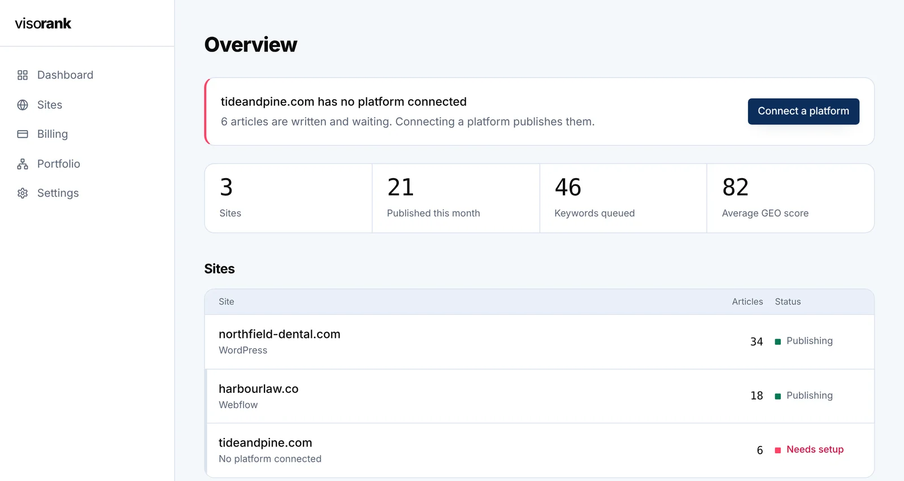
Task: Click the Overview page heading
Action: pos(251,45)
